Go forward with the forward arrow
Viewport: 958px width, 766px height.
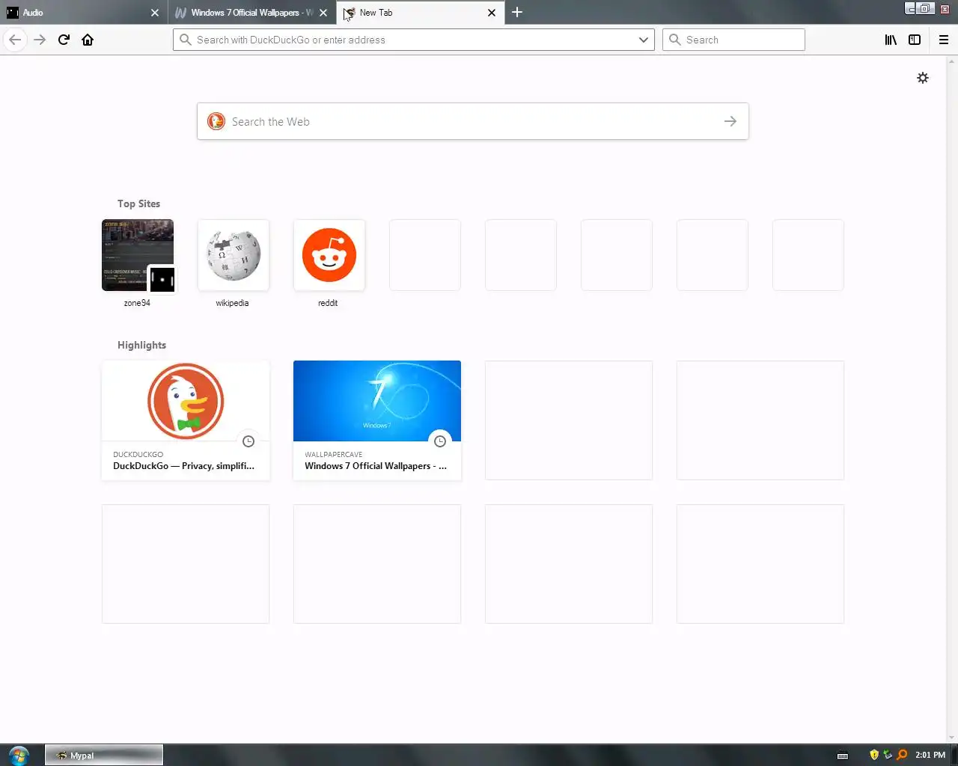pos(40,40)
